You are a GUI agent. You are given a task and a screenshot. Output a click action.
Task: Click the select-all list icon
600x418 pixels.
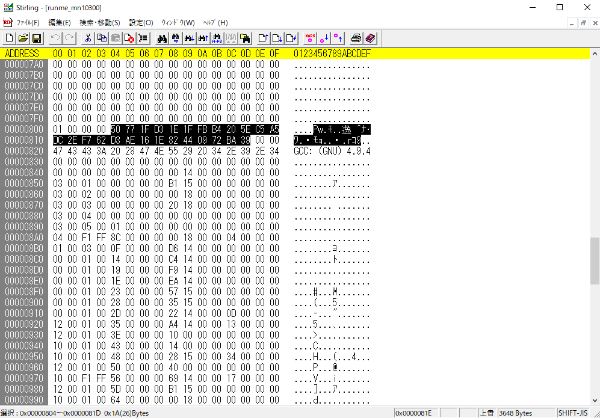143,38
